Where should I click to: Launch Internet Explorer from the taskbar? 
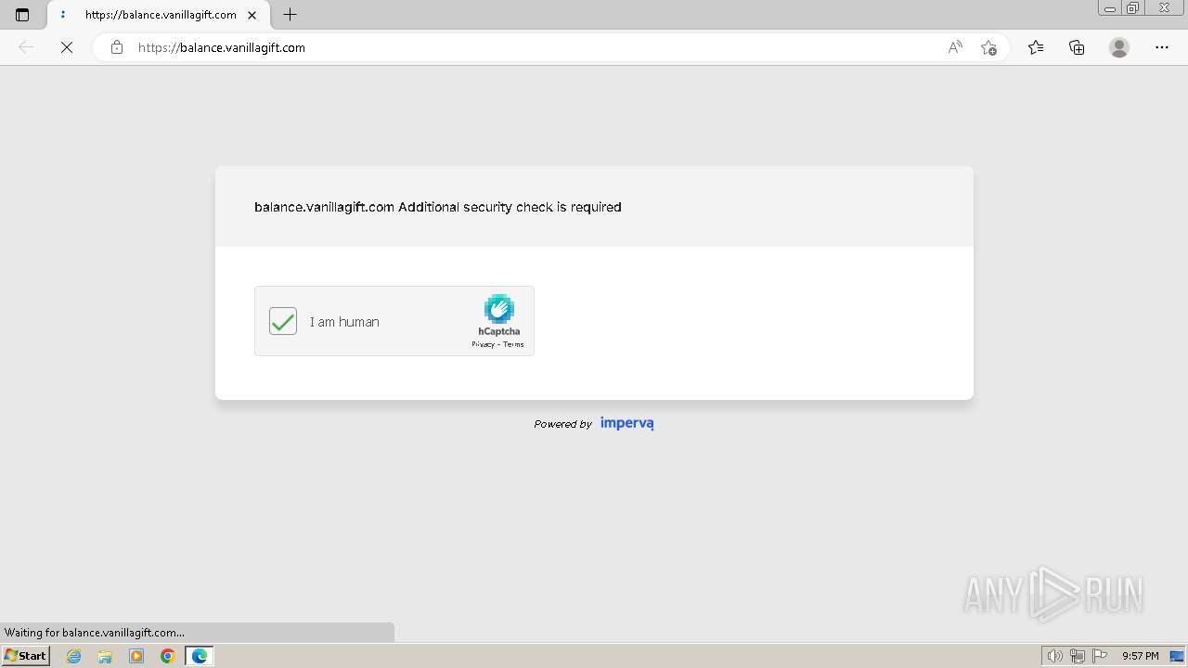74,656
